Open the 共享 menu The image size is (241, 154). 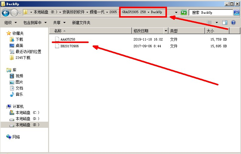point(58,23)
